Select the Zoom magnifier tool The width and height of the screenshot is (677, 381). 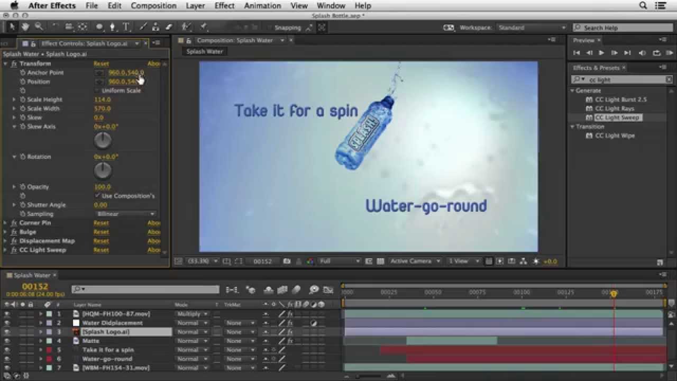pyautogui.click(x=39, y=27)
